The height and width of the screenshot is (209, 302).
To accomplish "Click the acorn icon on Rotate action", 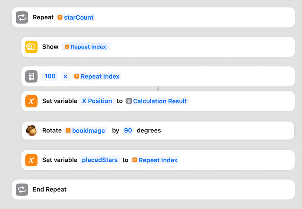I will [x=32, y=130].
